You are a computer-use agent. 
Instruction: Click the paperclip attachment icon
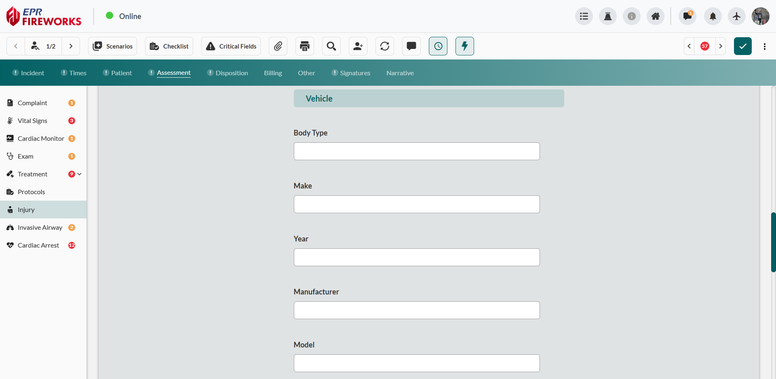278,46
